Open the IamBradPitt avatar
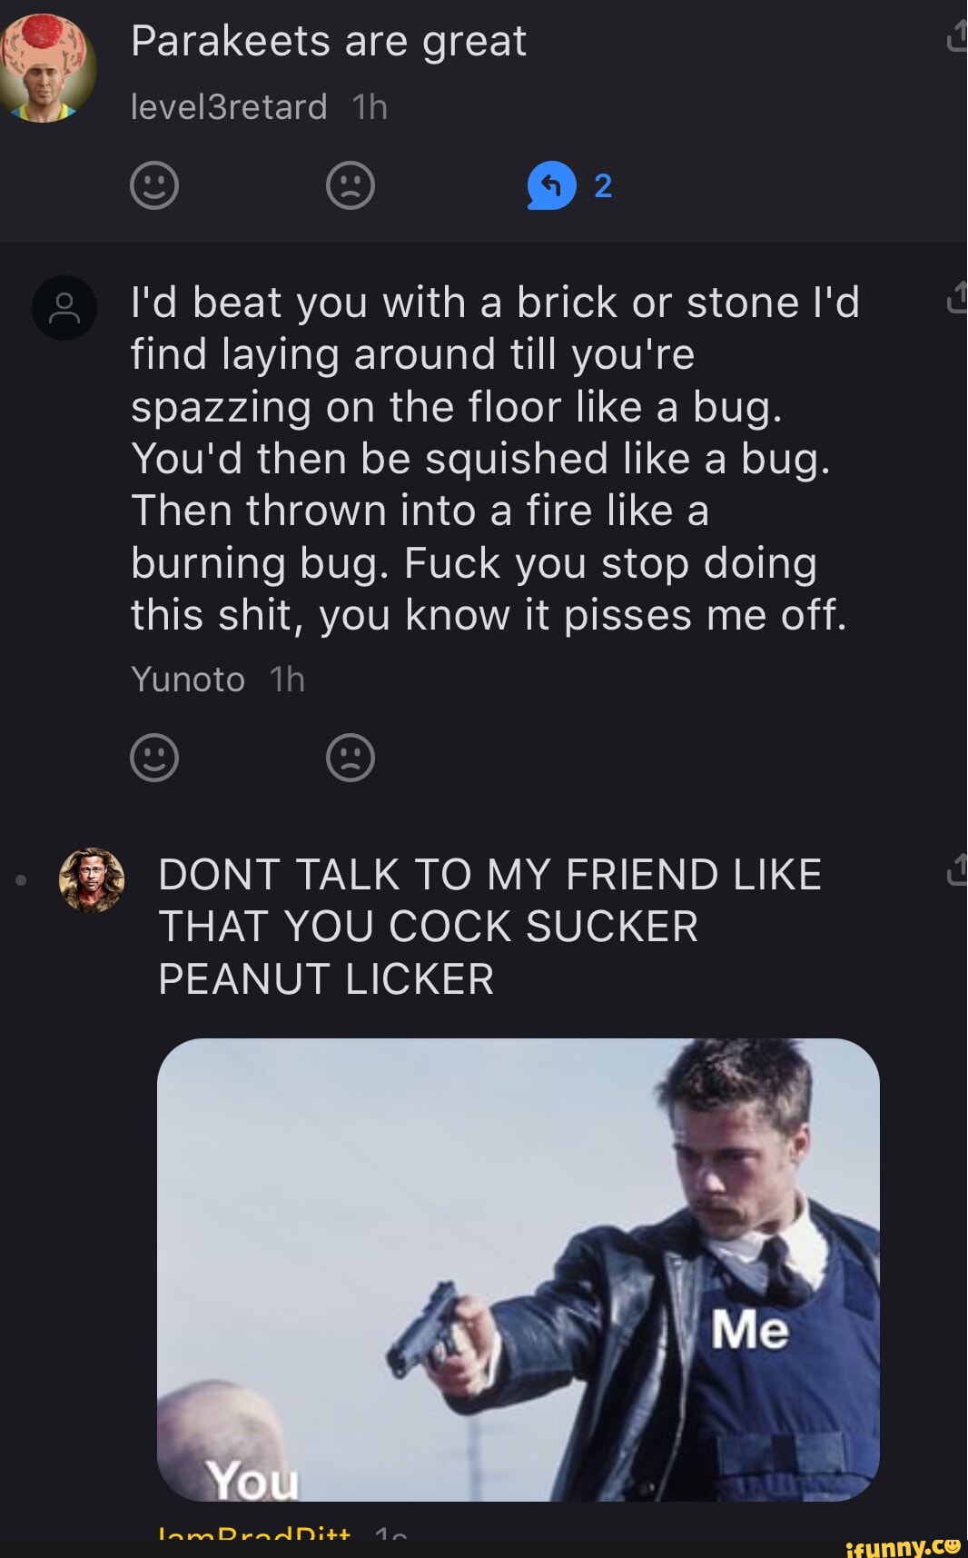 91,879
